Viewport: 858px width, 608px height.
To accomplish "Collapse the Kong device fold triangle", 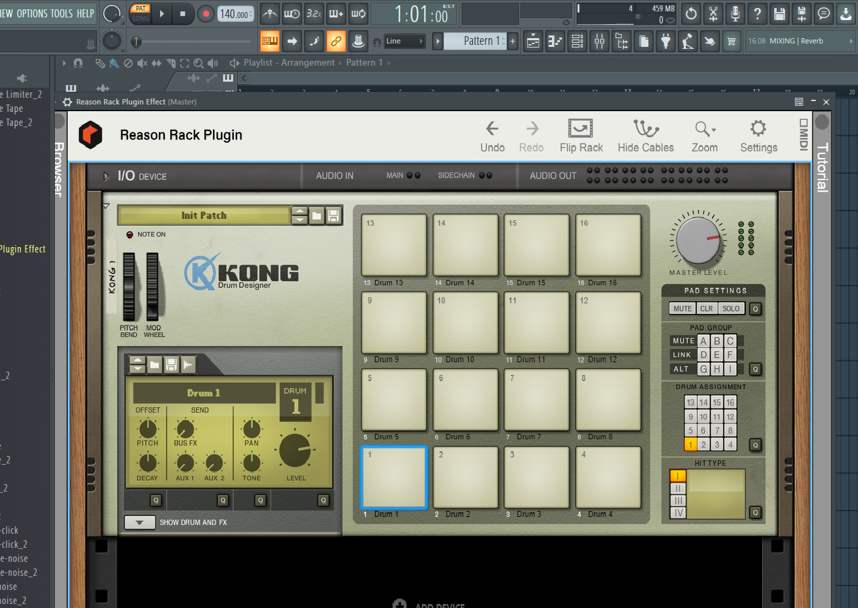I will (106, 206).
